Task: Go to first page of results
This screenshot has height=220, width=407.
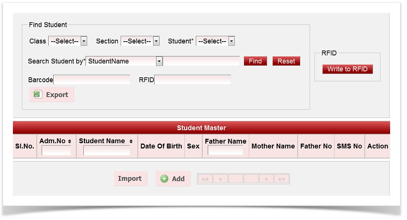Action: [x=205, y=179]
